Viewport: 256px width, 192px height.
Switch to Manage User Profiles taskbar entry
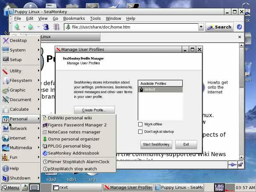coord(128,188)
